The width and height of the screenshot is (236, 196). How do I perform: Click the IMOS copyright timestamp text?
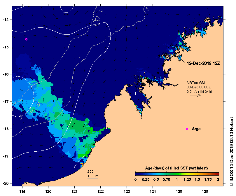[232, 152]
